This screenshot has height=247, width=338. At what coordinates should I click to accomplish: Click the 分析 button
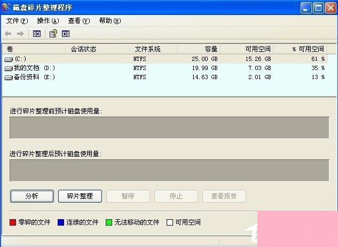point(32,196)
